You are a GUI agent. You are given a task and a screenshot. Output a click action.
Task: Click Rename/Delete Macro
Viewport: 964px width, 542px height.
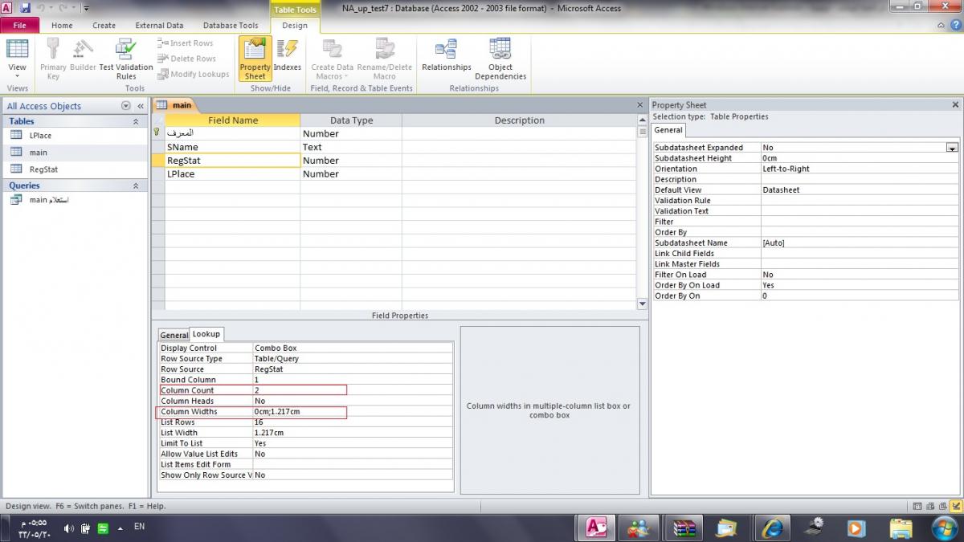[x=385, y=58]
